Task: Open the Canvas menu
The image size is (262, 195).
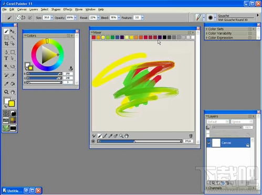Action: [x=22, y=9]
